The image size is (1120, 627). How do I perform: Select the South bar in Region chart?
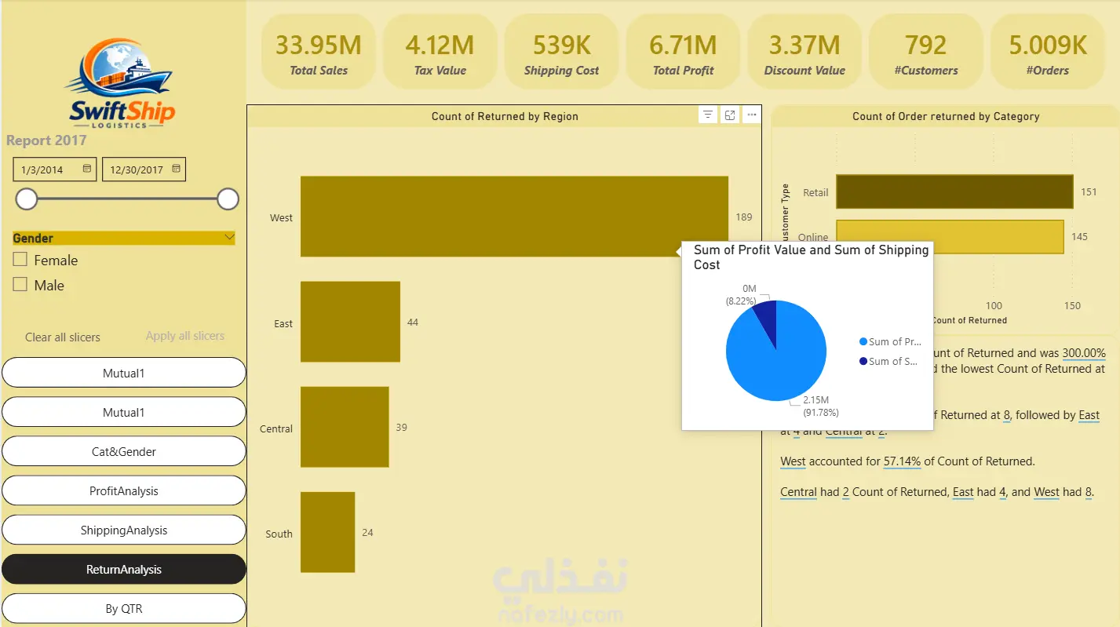327,532
